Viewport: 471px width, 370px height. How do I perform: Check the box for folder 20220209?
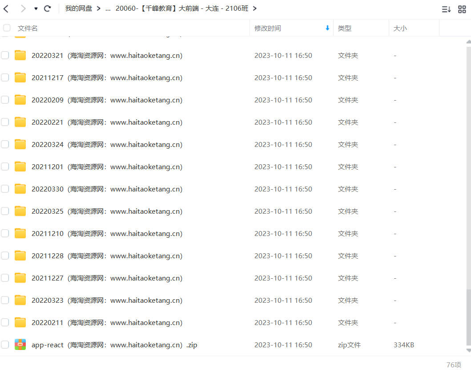point(5,100)
